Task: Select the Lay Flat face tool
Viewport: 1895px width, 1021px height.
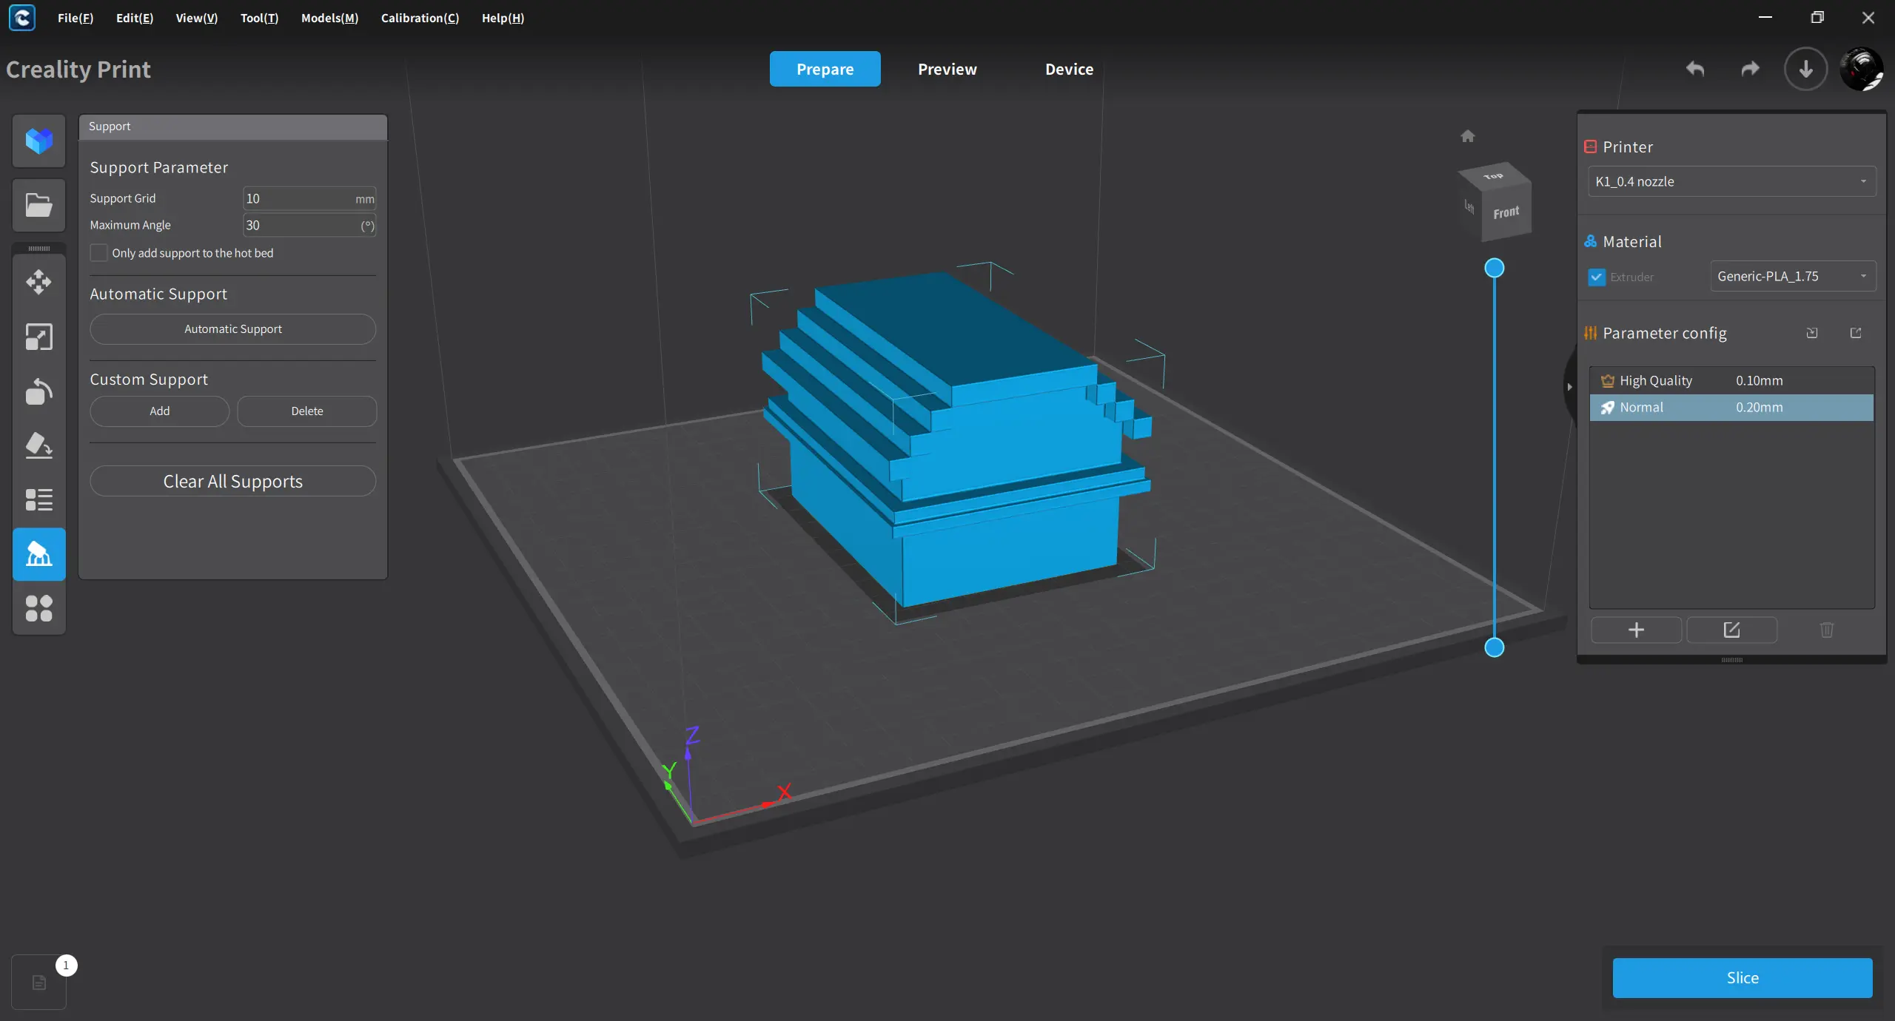Action: [x=39, y=445]
